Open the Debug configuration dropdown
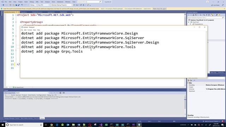 point(33,5)
